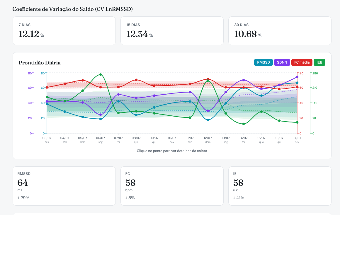This screenshot has width=340, height=273.
Task: Select the blue RMSSD point on 15/07
Action: (261, 95)
